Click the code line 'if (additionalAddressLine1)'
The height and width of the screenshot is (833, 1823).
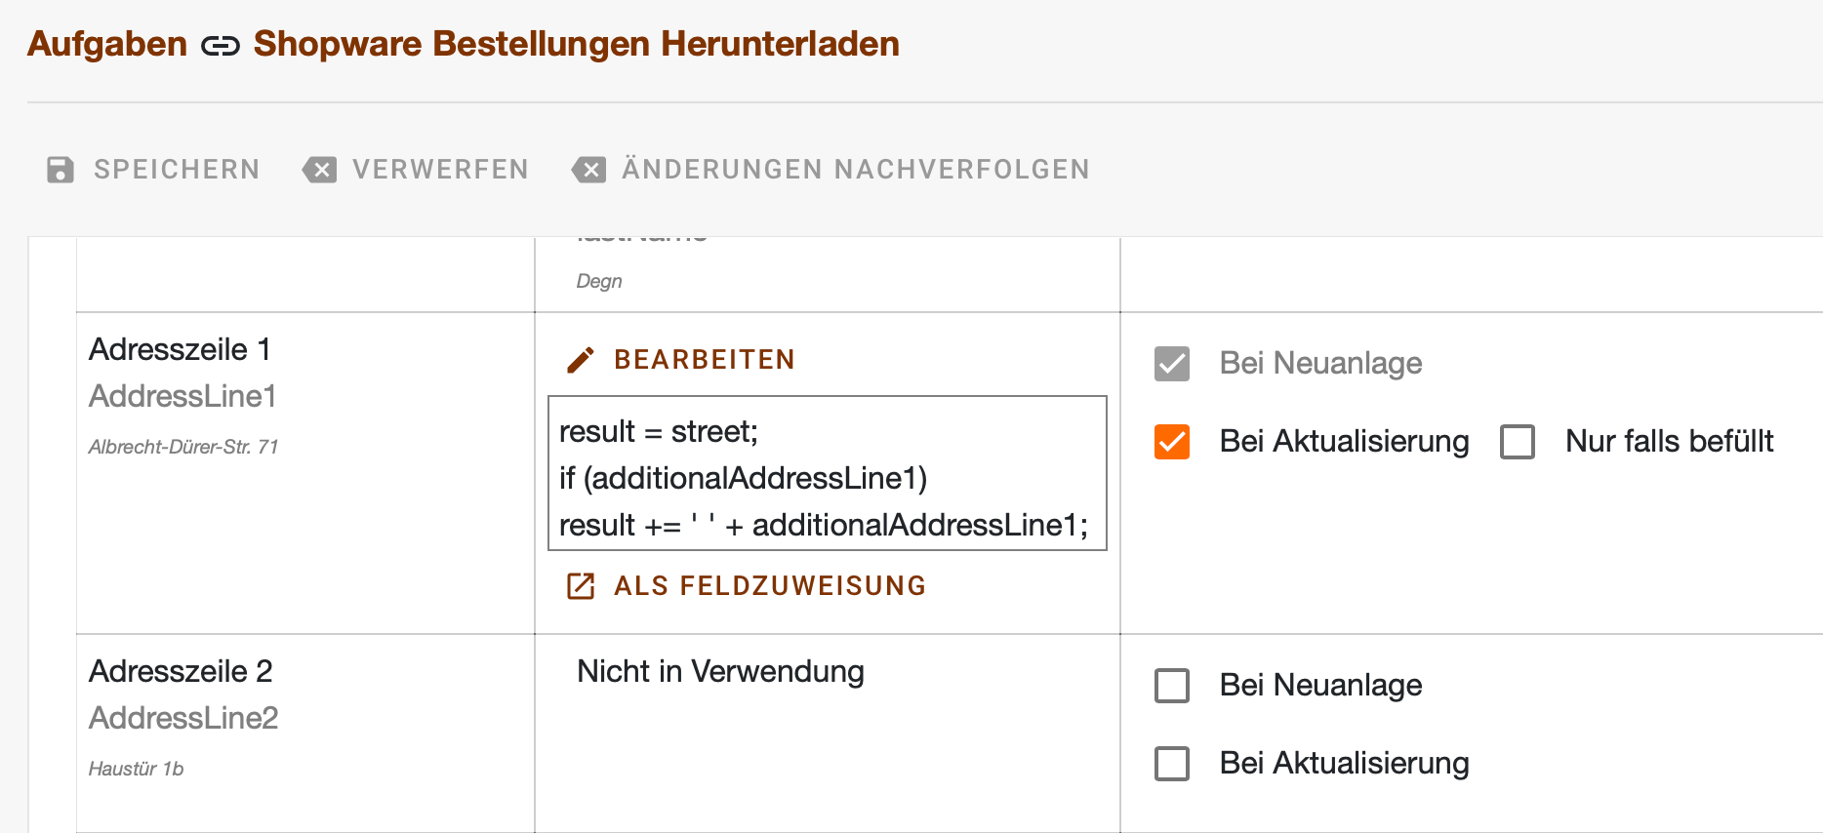click(744, 478)
